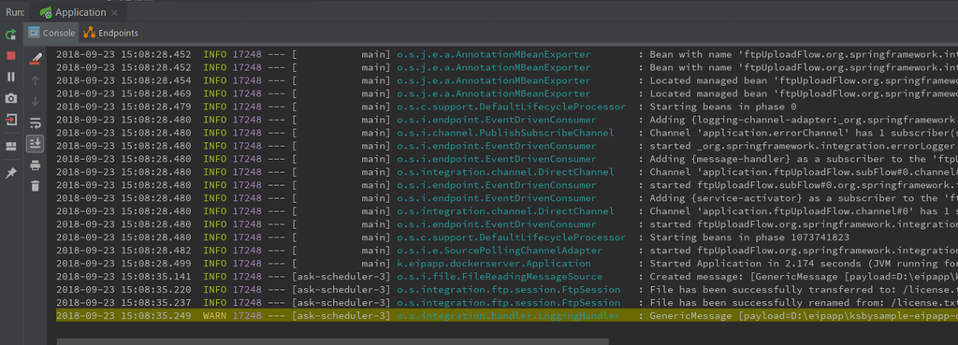Click timestamp 15:08:28.482

(157, 251)
